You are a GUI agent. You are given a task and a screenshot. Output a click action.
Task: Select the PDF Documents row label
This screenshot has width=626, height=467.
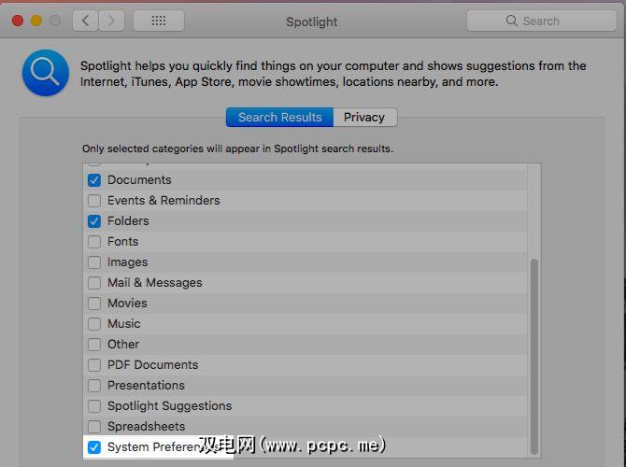153,365
